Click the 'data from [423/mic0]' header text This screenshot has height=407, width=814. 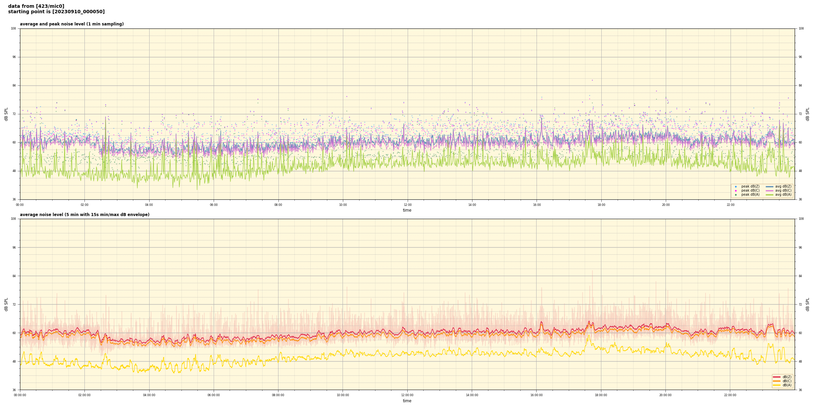point(36,6)
